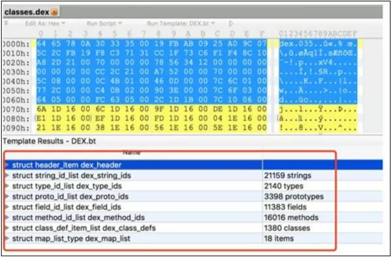
Task: Click the 0020h row address label
Action: (x=16, y=62)
